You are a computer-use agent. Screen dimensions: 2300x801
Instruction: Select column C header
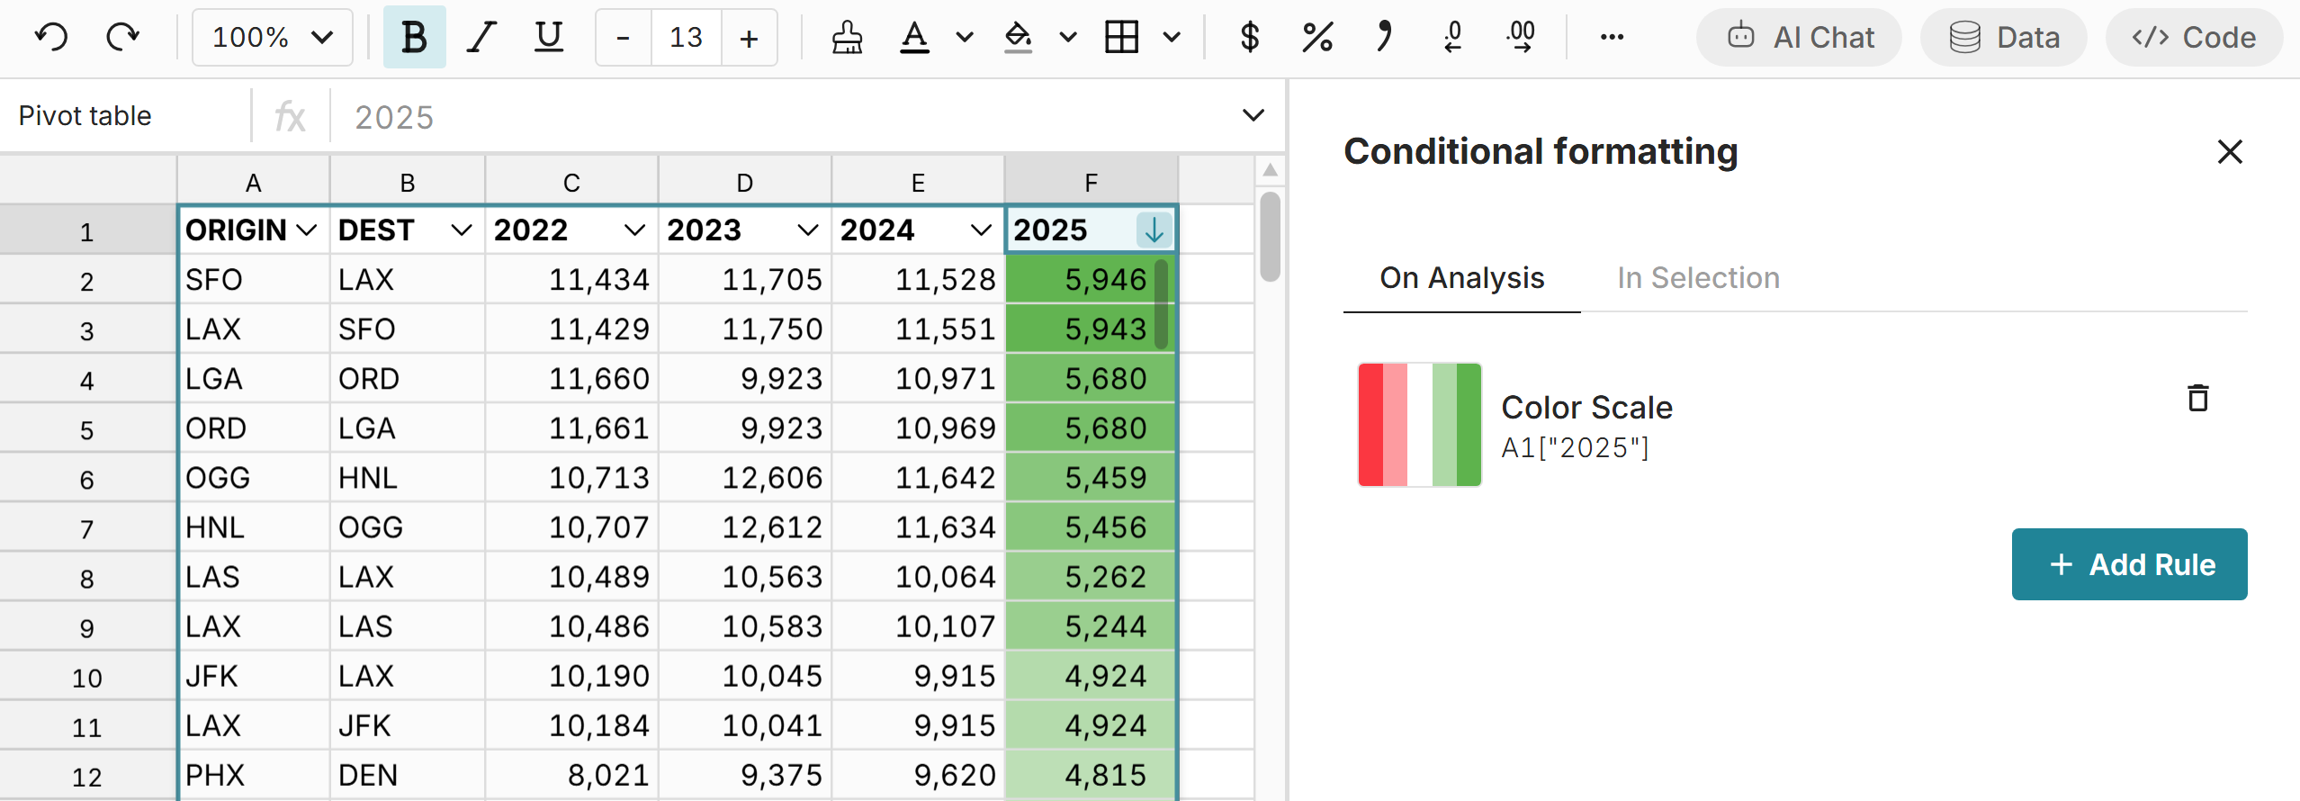tap(571, 182)
